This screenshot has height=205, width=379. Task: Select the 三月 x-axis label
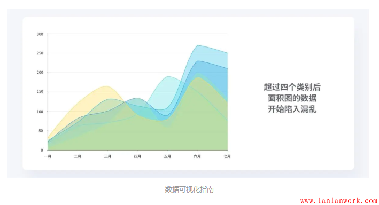(107, 156)
